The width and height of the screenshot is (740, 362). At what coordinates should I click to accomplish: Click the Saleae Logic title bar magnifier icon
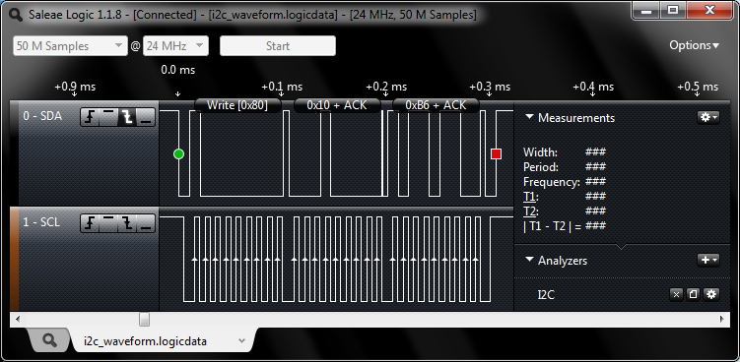[x=16, y=15]
